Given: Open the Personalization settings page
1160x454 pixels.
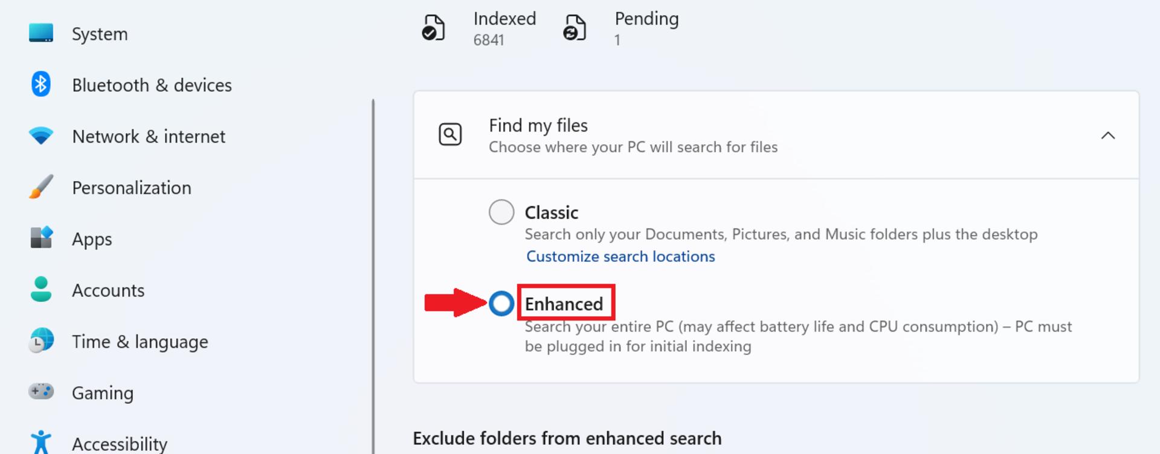Looking at the screenshot, I should pos(132,188).
